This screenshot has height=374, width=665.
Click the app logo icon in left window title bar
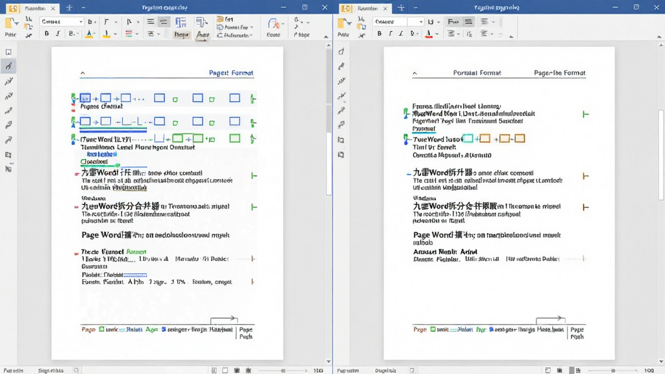click(x=13, y=8)
